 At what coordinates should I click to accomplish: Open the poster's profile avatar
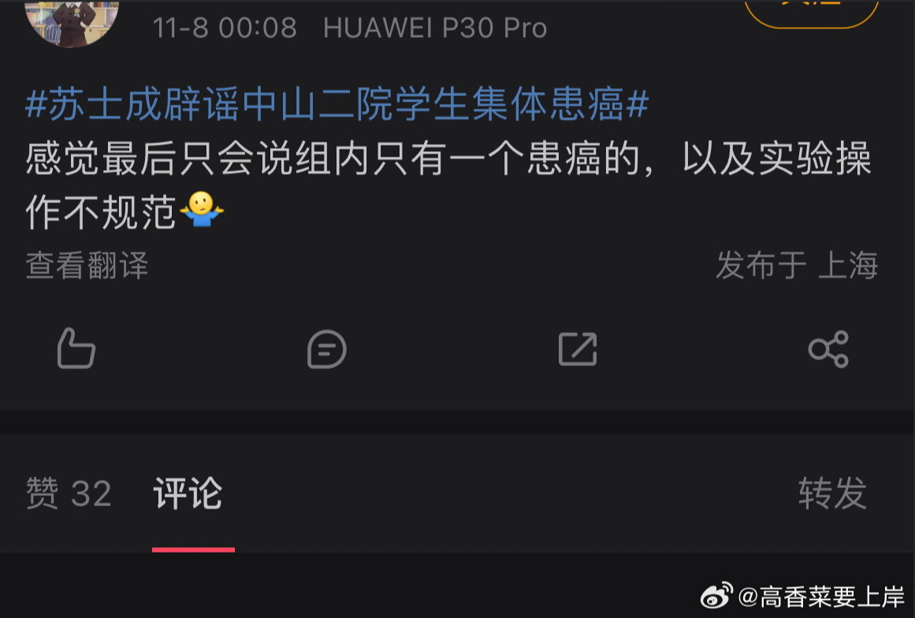[72, 20]
